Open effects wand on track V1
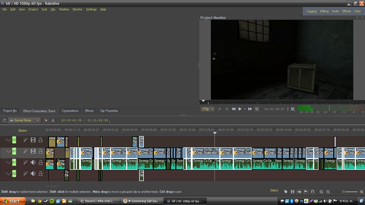The width and height of the screenshot is (365, 205). pos(26,151)
